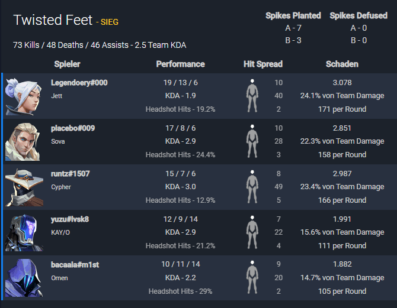Viewport: 397px width, 308px height.
Task: Select player yuzu#lvsk8
Action: (70, 219)
